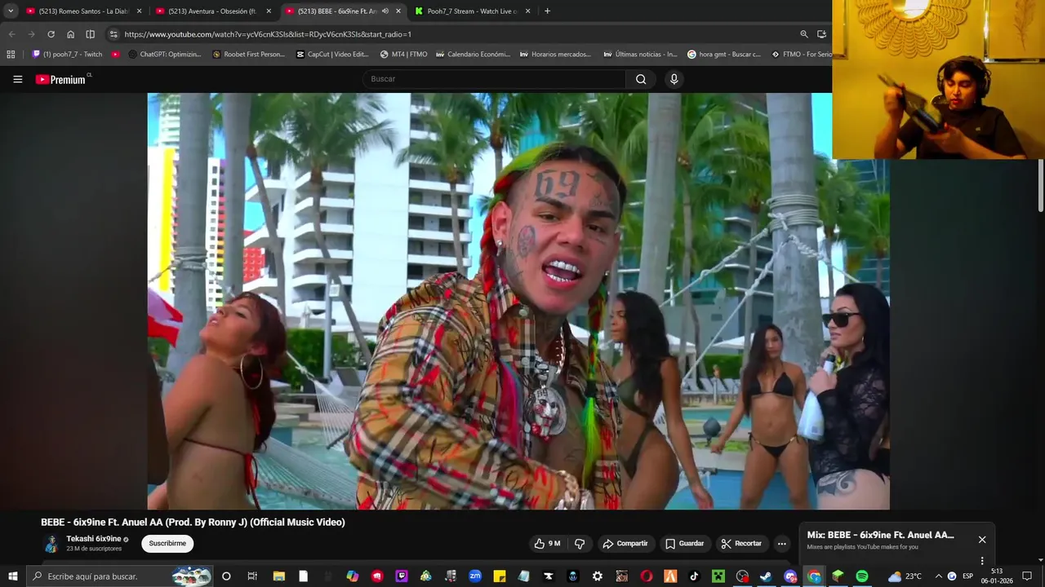Open pooh7_7 Twitch bookmark

tap(67, 55)
